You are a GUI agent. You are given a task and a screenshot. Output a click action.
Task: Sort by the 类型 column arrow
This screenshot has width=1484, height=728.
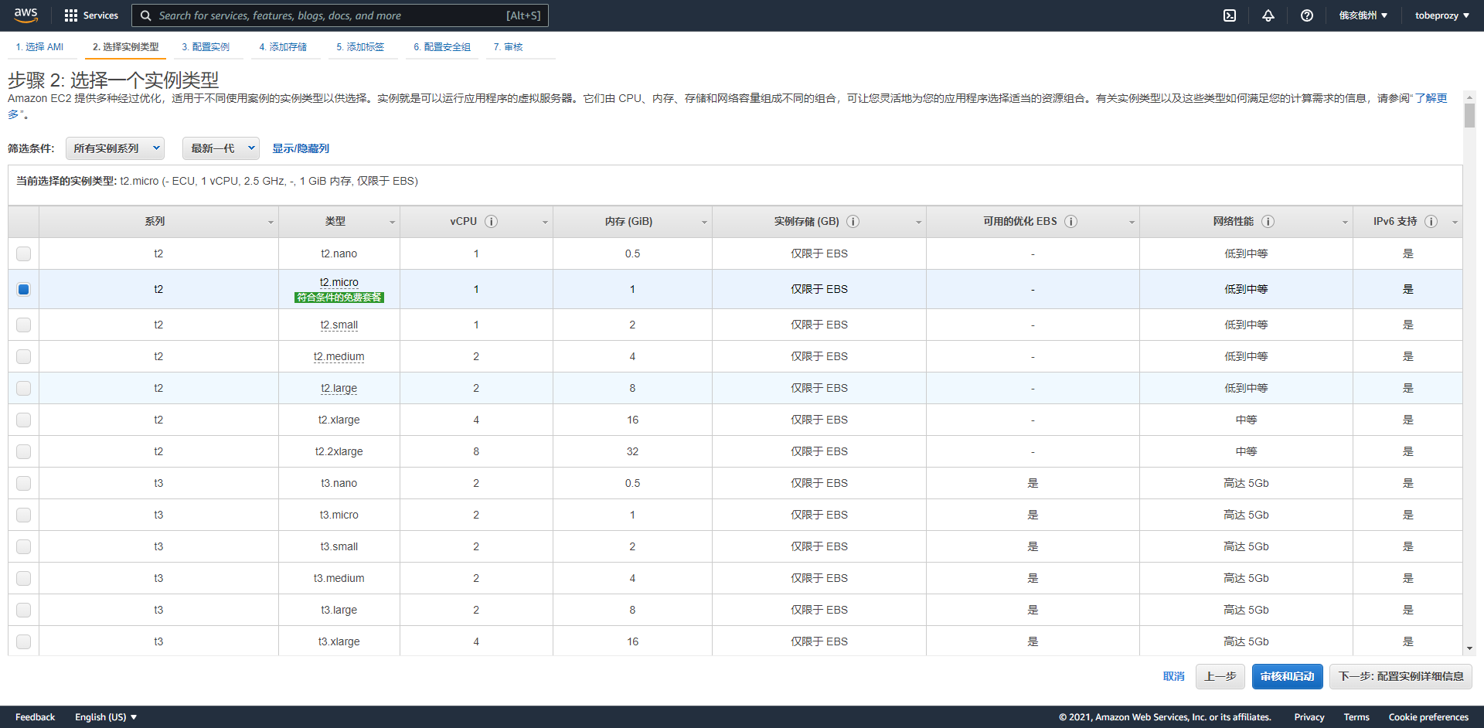[x=392, y=223]
